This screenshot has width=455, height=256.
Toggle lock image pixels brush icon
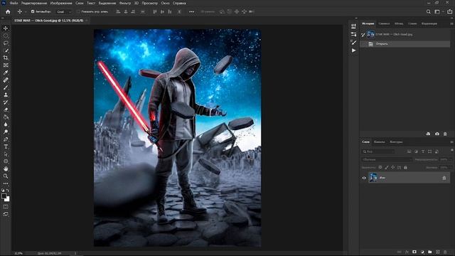[x=387, y=168]
